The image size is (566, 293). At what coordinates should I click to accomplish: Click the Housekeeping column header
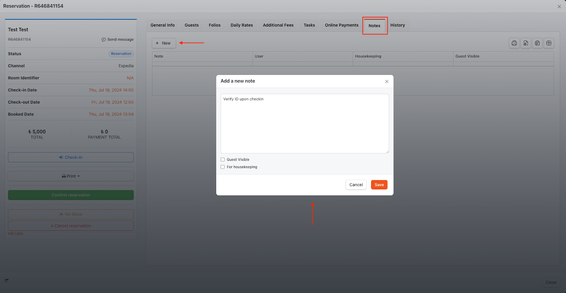(368, 56)
